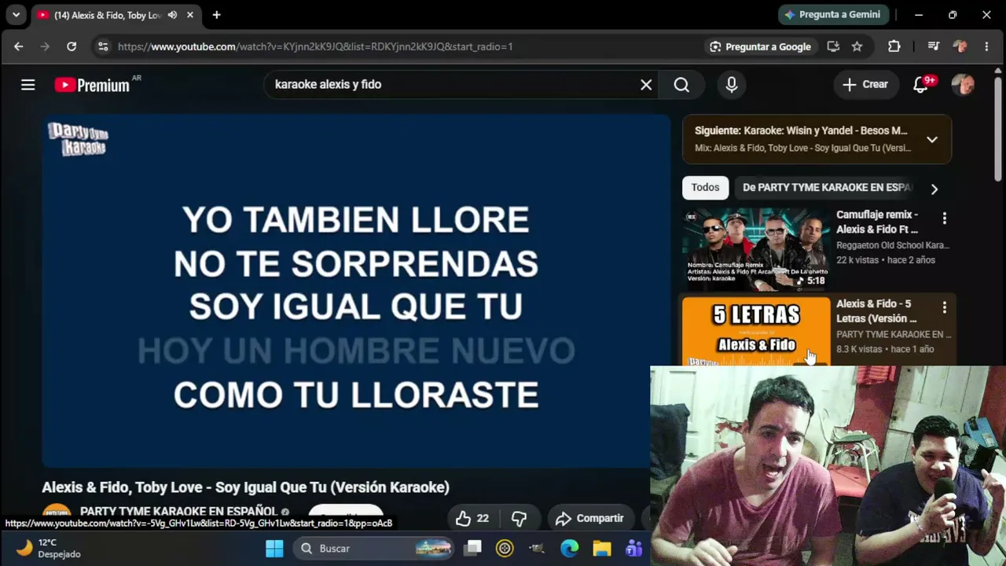Open Microsoft Edge from the taskbar
Image resolution: width=1006 pixels, height=566 pixels.
coord(569,548)
